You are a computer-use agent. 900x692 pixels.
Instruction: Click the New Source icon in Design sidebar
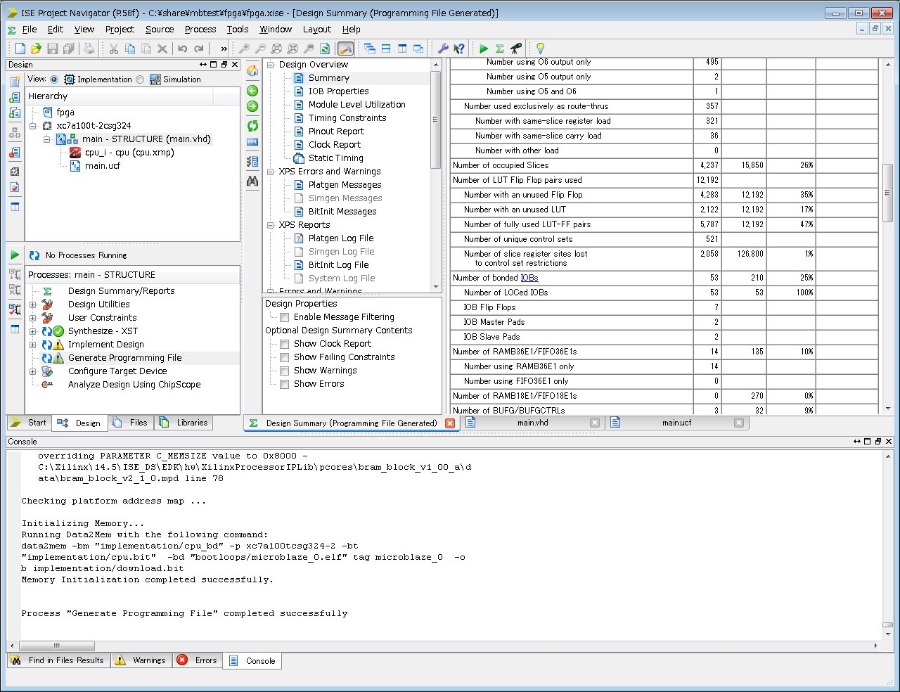15,82
